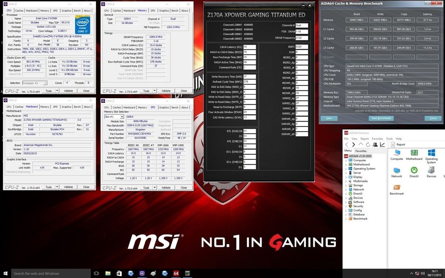Screen dimensions: 445x278
Task: Open Tools dropdown arrow in CPU-Z Memory window
Action: (x=155, y=91)
